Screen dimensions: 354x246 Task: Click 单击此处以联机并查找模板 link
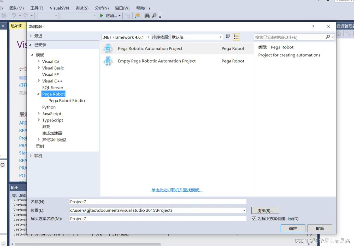(x=177, y=190)
